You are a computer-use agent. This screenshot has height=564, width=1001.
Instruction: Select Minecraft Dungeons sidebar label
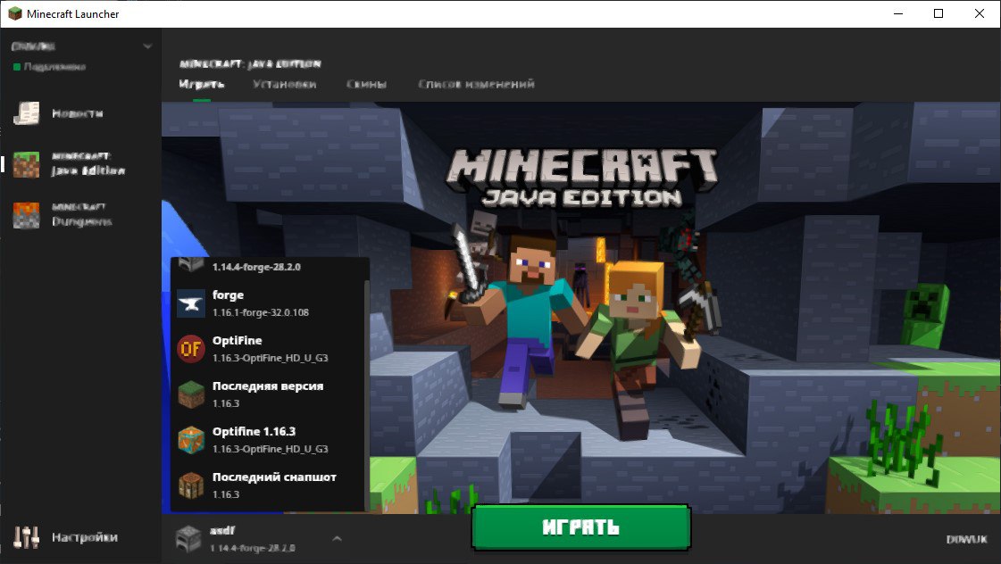(x=82, y=215)
